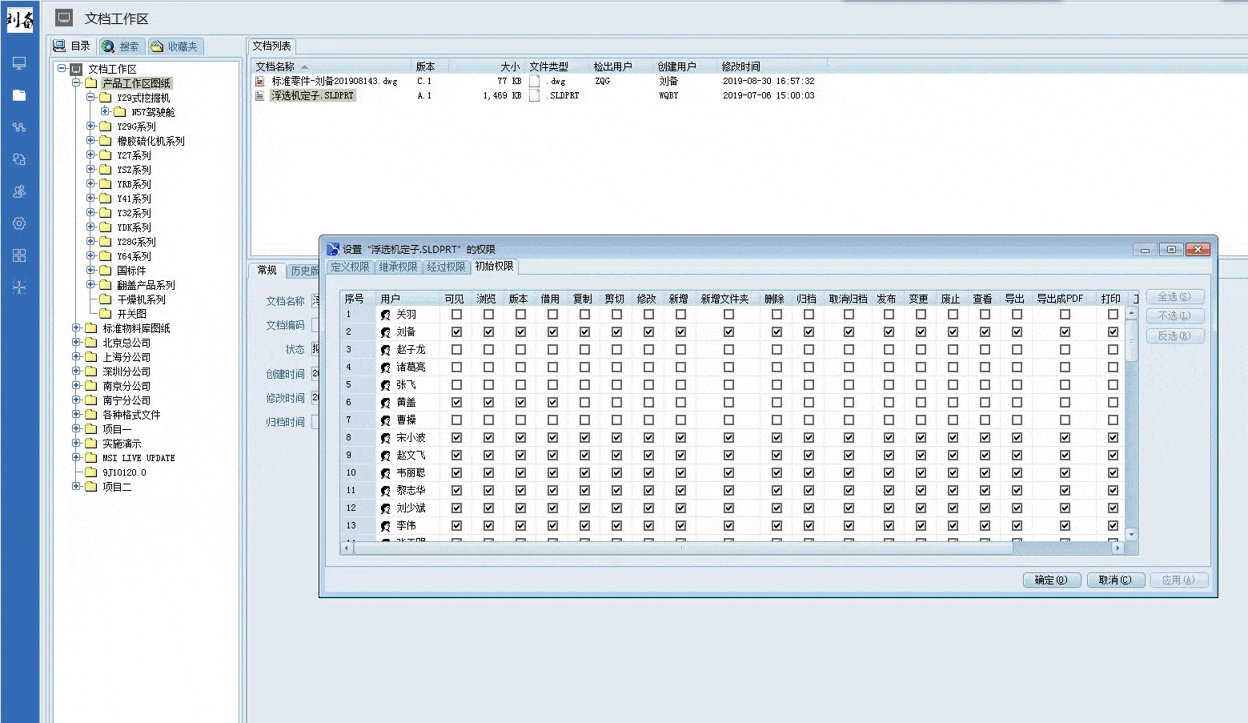The image size is (1248, 723).
Task: Click user icon beside 黄盖
Action: pos(386,403)
